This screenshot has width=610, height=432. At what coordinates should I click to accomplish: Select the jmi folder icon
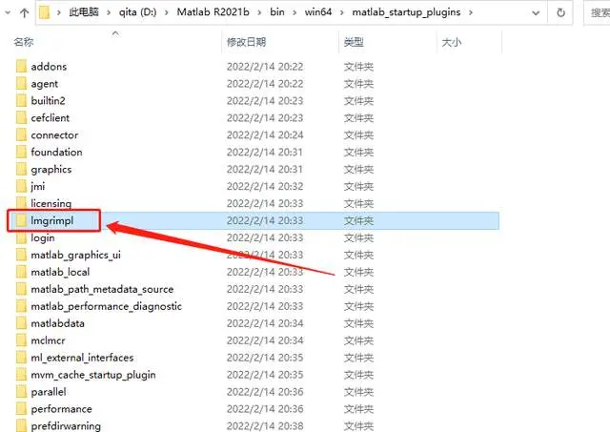pos(21,186)
